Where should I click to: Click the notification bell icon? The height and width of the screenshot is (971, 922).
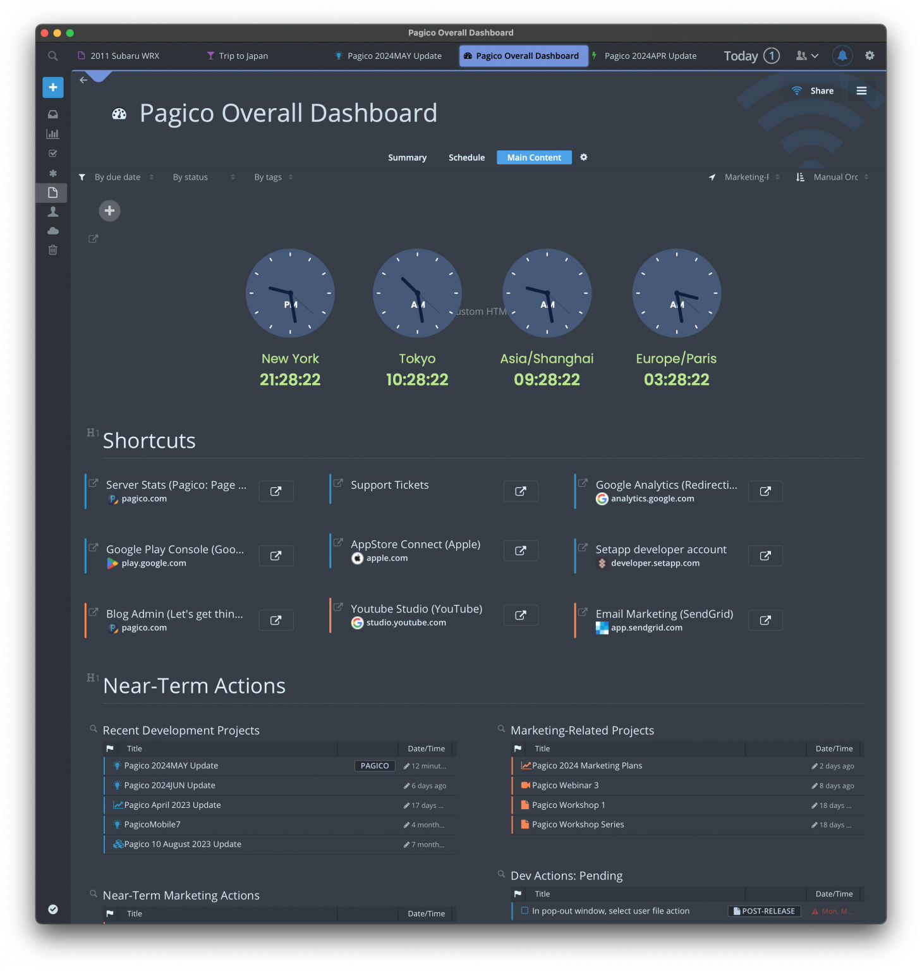842,56
